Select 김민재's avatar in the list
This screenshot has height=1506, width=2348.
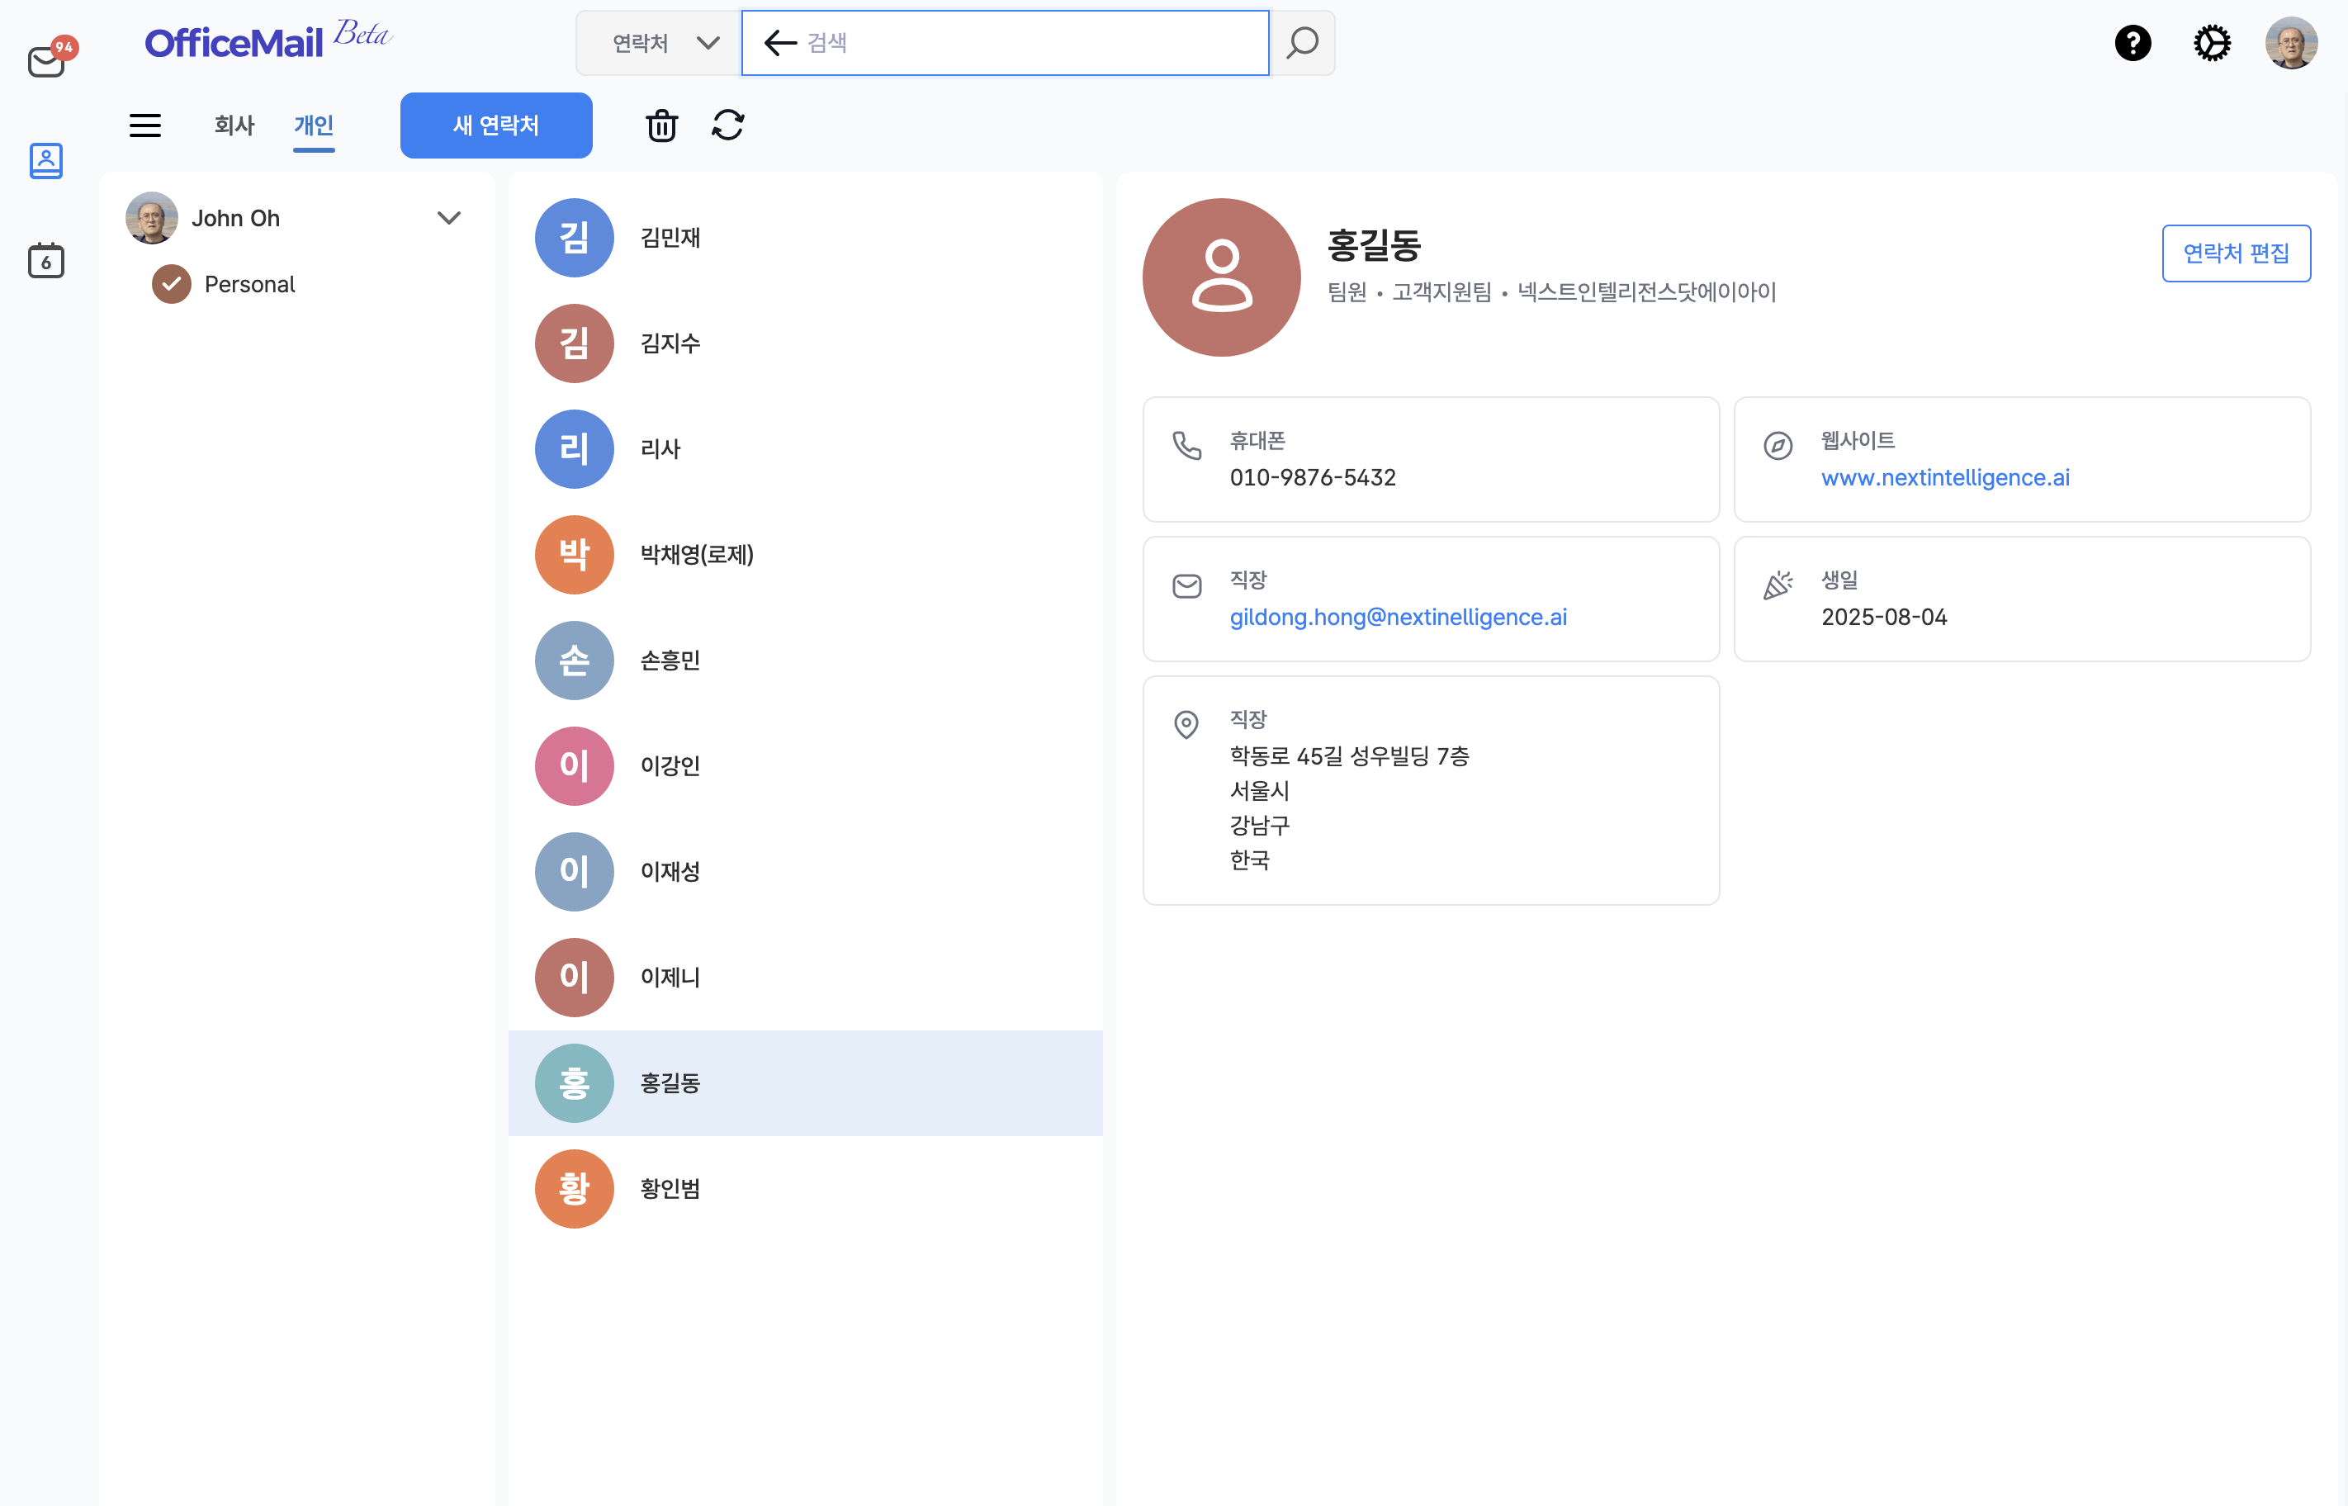click(574, 238)
